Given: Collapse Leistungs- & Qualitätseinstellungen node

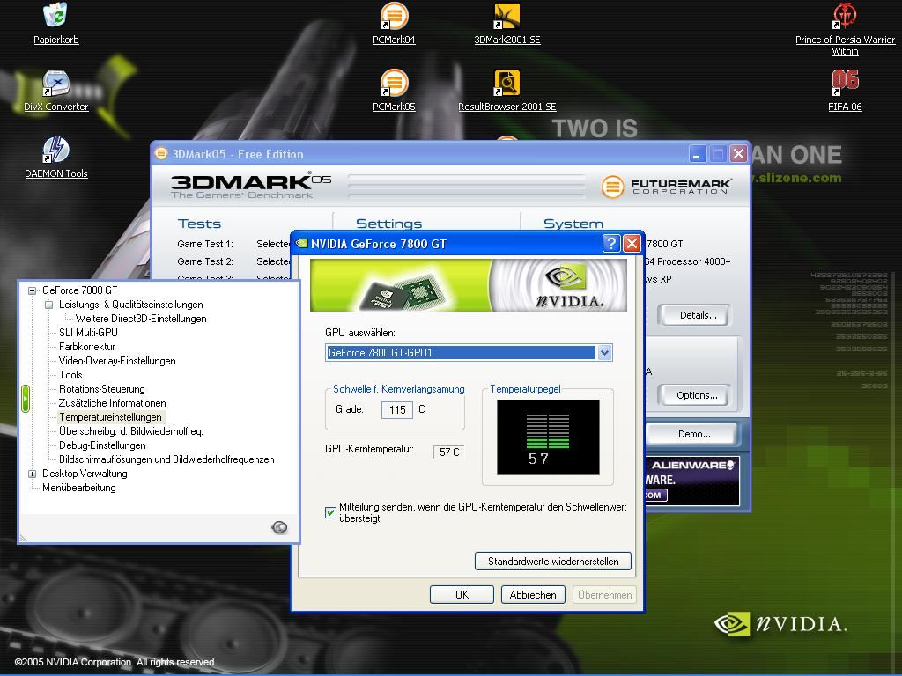Looking at the screenshot, I should pos(49,305).
